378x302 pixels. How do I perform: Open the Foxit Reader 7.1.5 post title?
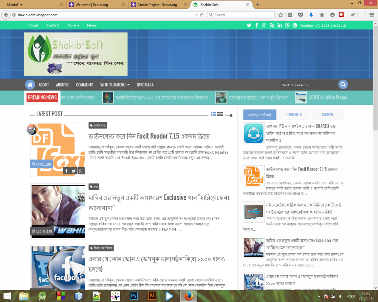coord(149,136)
